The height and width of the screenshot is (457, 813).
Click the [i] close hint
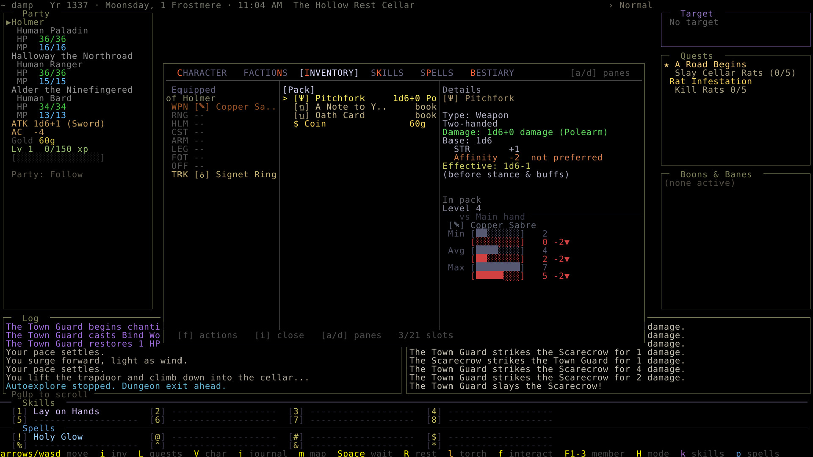tap(279, 335)
